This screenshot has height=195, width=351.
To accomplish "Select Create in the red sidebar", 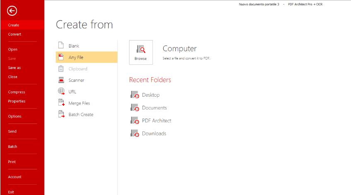I will tap(22, 25).
